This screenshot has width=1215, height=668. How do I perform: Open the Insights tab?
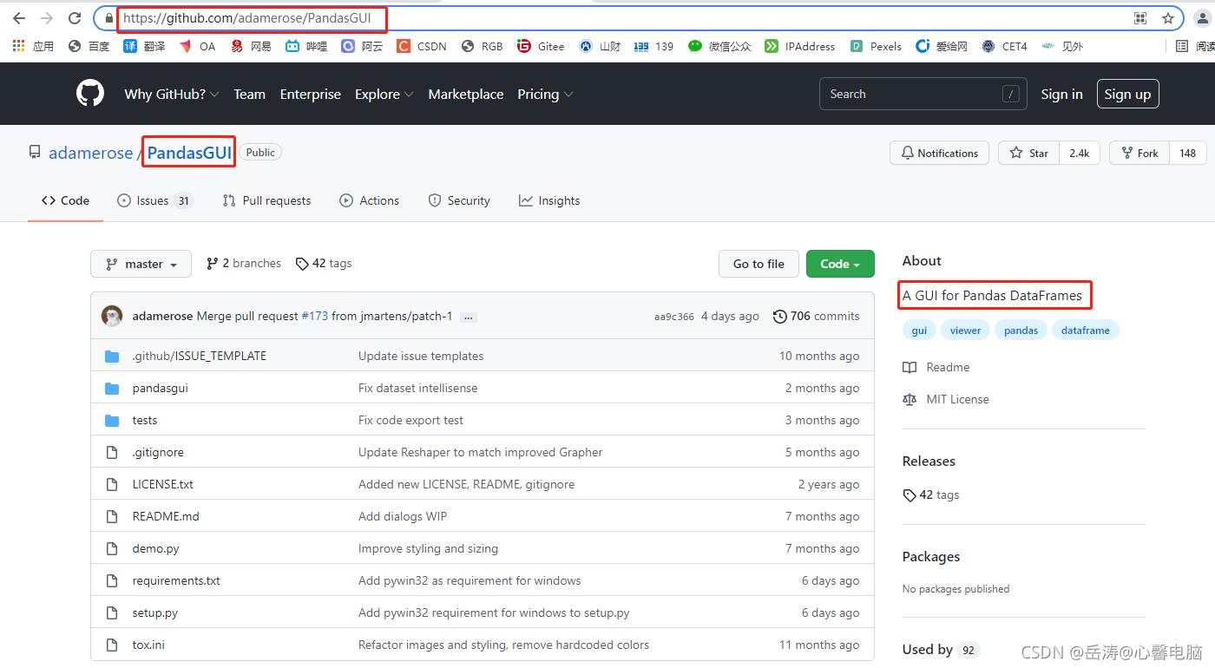(549, 200)
